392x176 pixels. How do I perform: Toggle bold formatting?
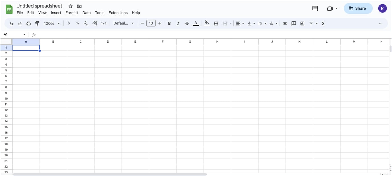[x=169, y=23]
